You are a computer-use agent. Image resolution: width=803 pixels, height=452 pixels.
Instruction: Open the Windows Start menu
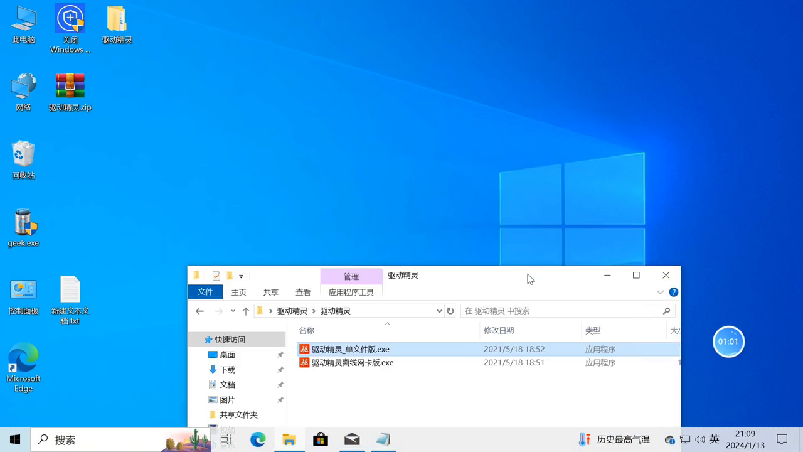(x=15, y=439)
